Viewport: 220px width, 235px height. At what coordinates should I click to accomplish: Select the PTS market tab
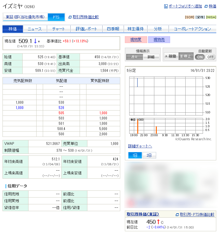pyautogui.click(x=56, y=17)
